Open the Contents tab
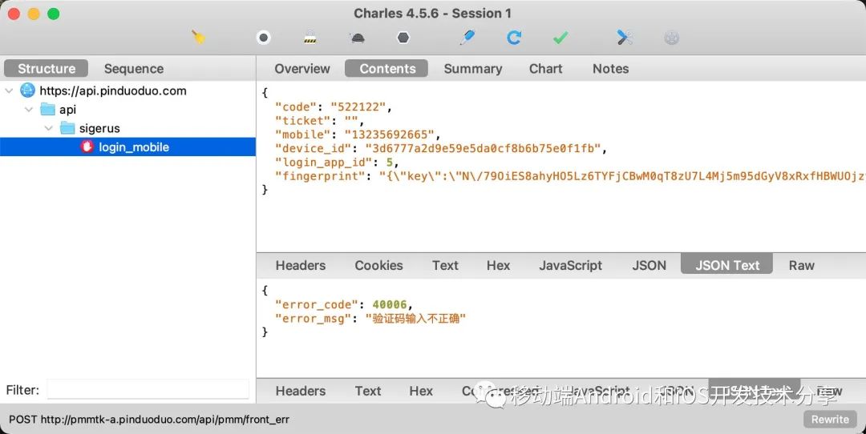 tap(387, 68)
